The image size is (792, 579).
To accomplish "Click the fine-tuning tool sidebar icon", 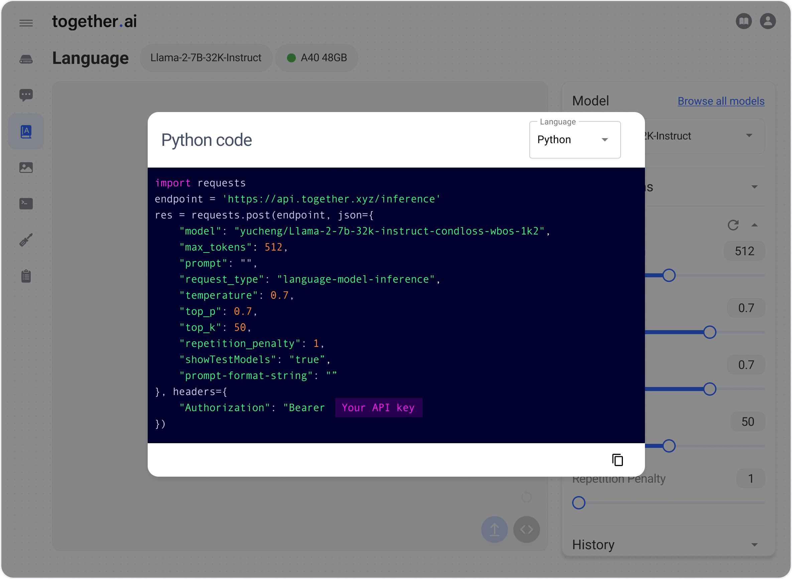I will (26, 240).
